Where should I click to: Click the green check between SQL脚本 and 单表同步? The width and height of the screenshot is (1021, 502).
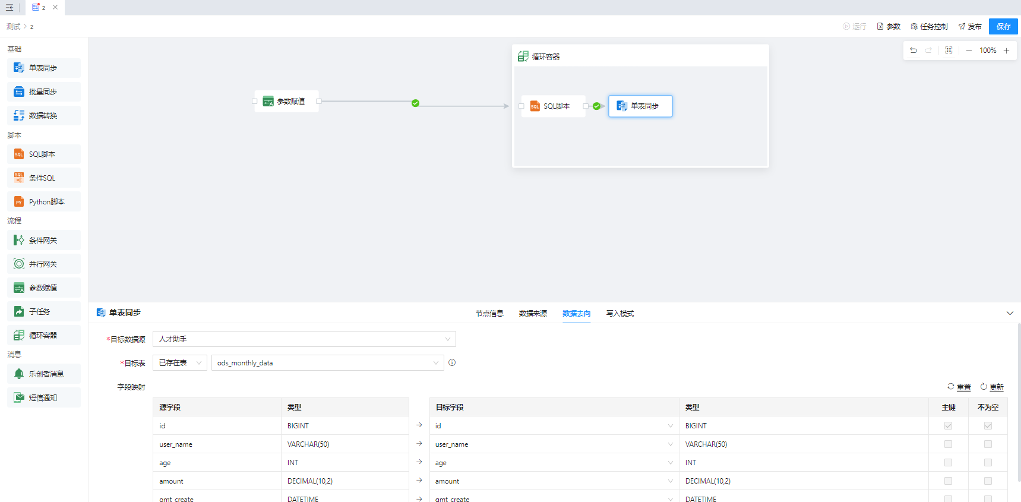[596, 106]
